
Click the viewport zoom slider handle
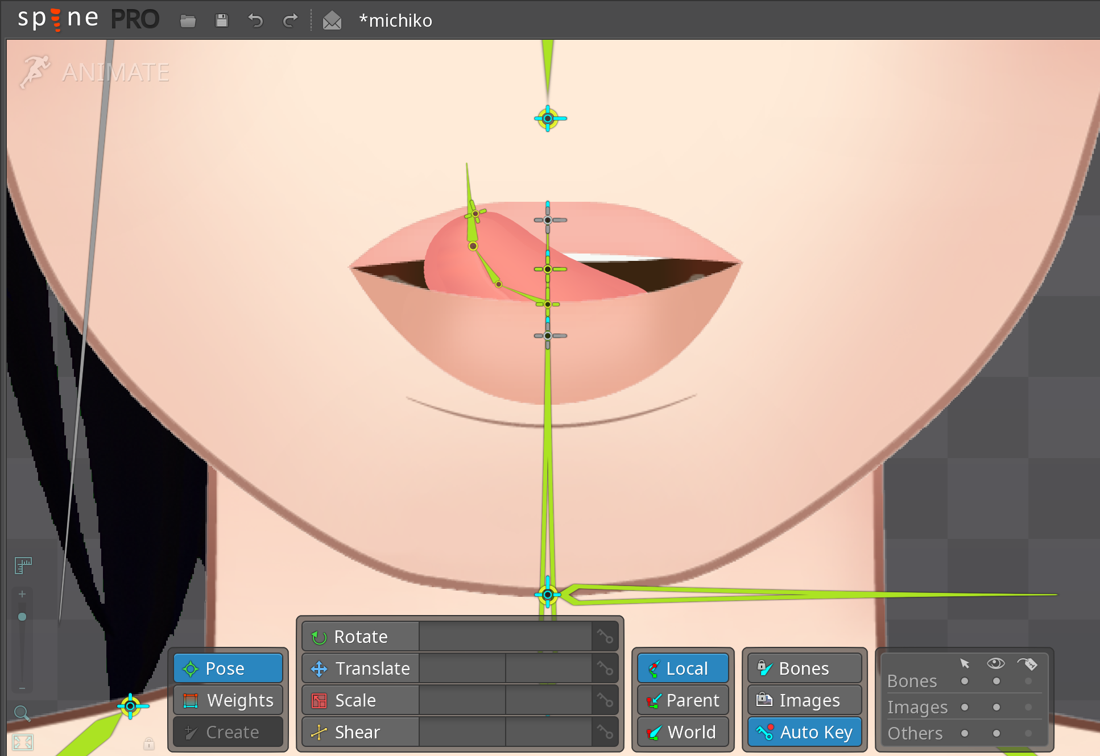coord(22,617)
